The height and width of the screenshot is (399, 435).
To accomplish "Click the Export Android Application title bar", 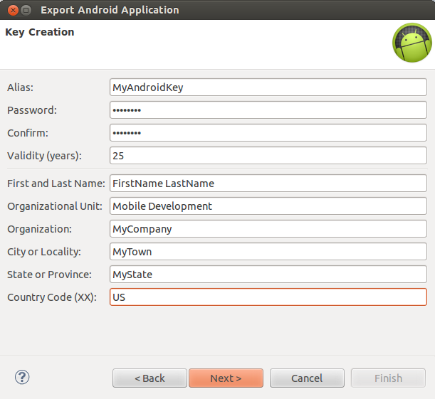I will (x=214, y=10).
